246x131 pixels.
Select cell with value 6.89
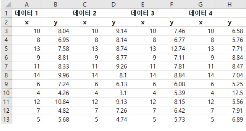229,119
